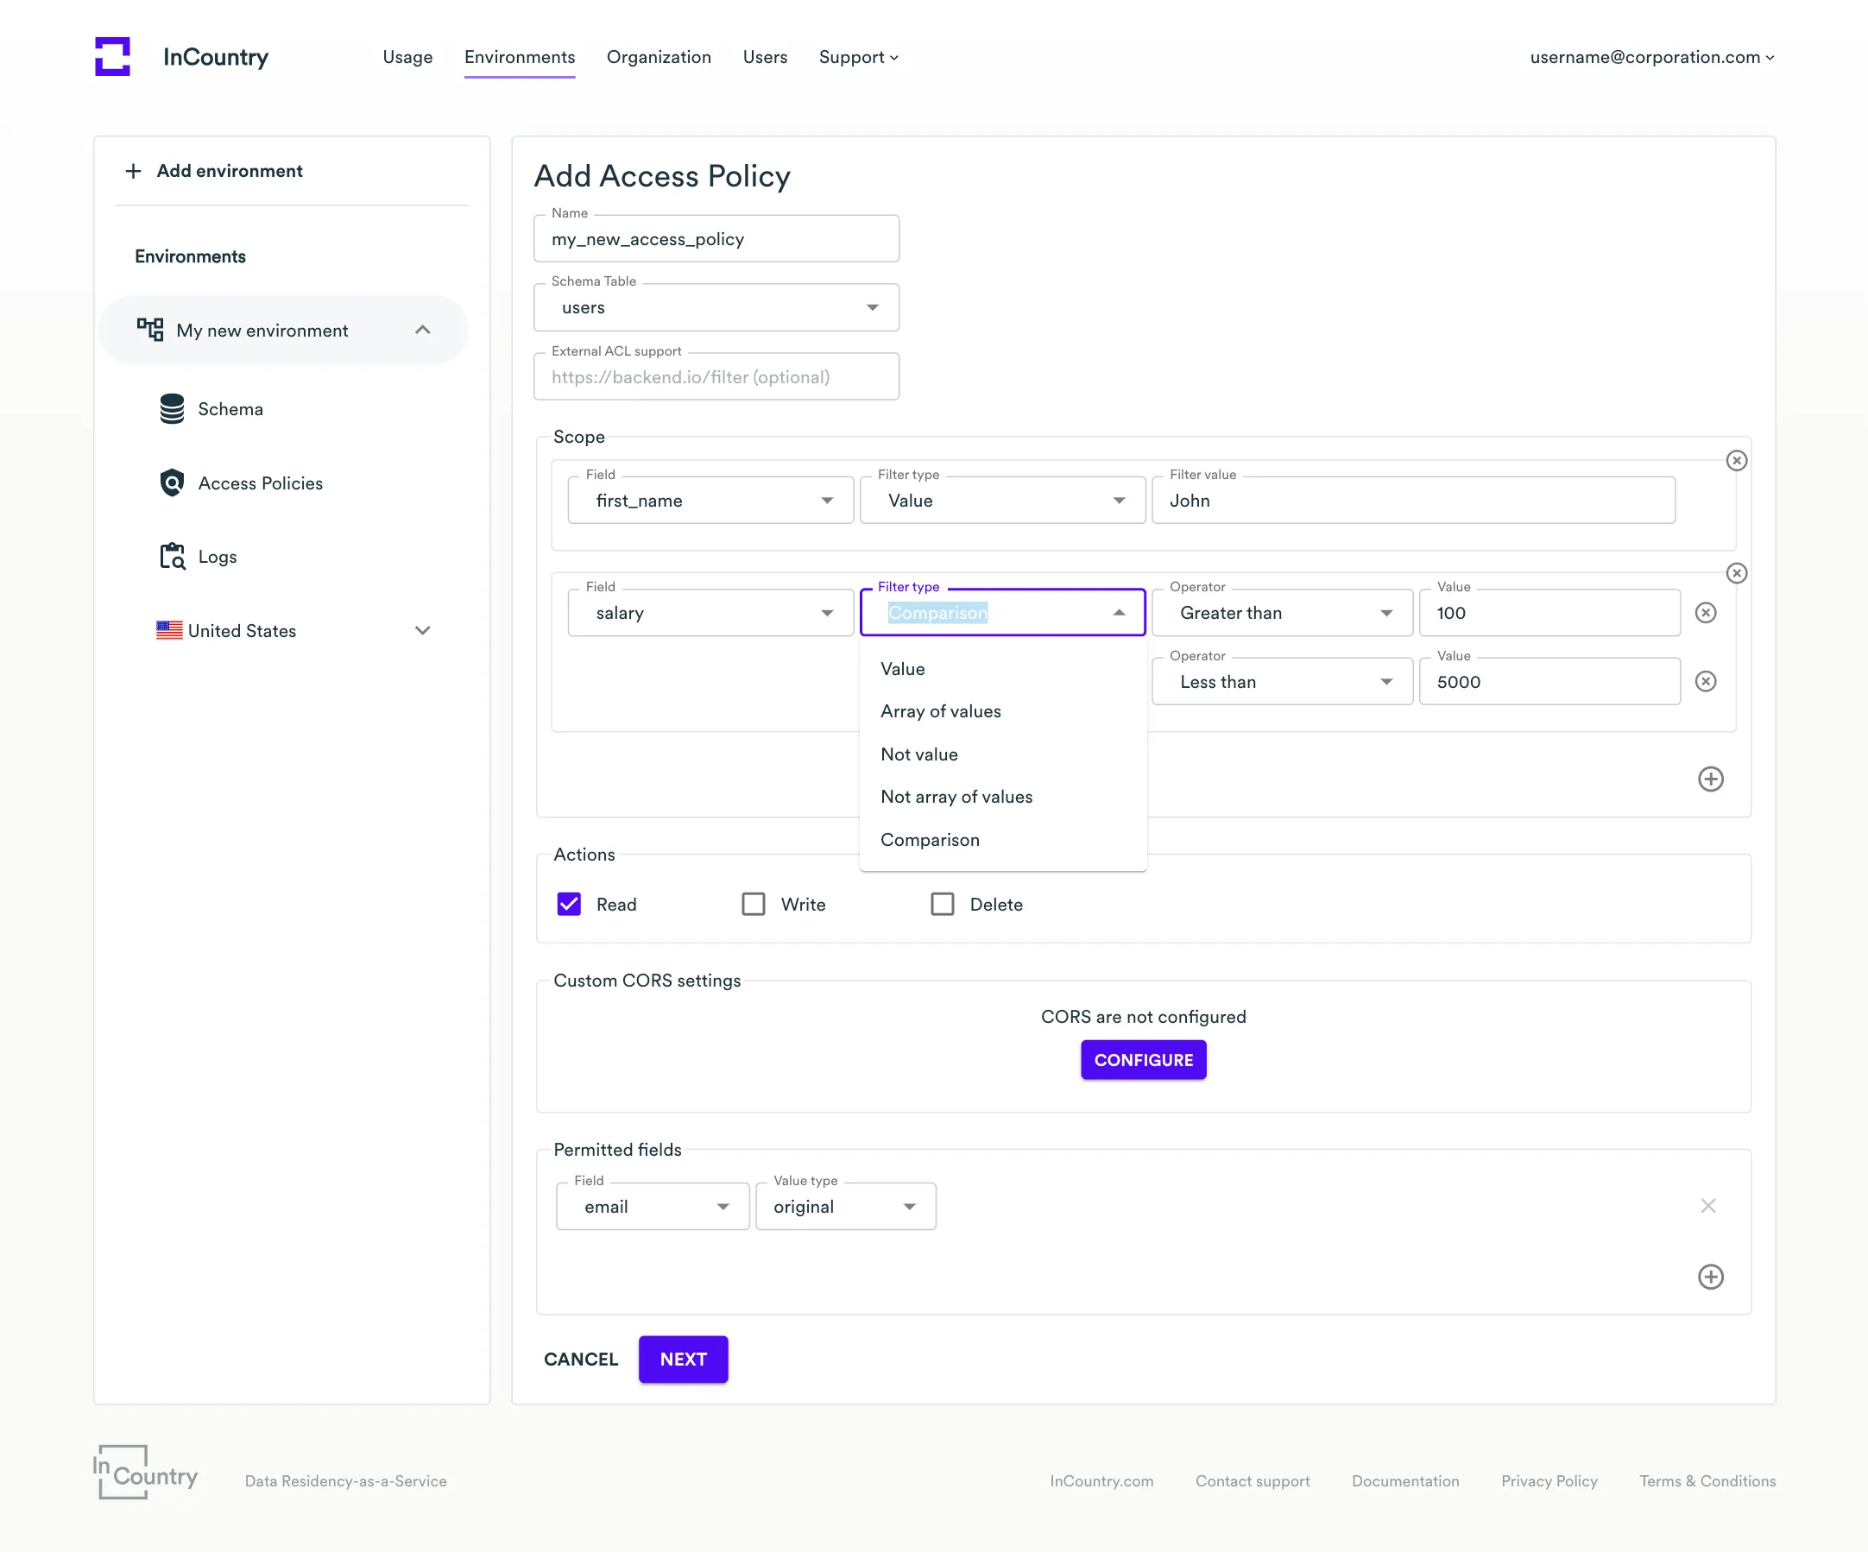
Task: Click CONFIGURE to set up CORS
Action: tap(1143, 1059)
